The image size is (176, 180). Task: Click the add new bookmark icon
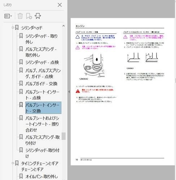tap(29, 16)
